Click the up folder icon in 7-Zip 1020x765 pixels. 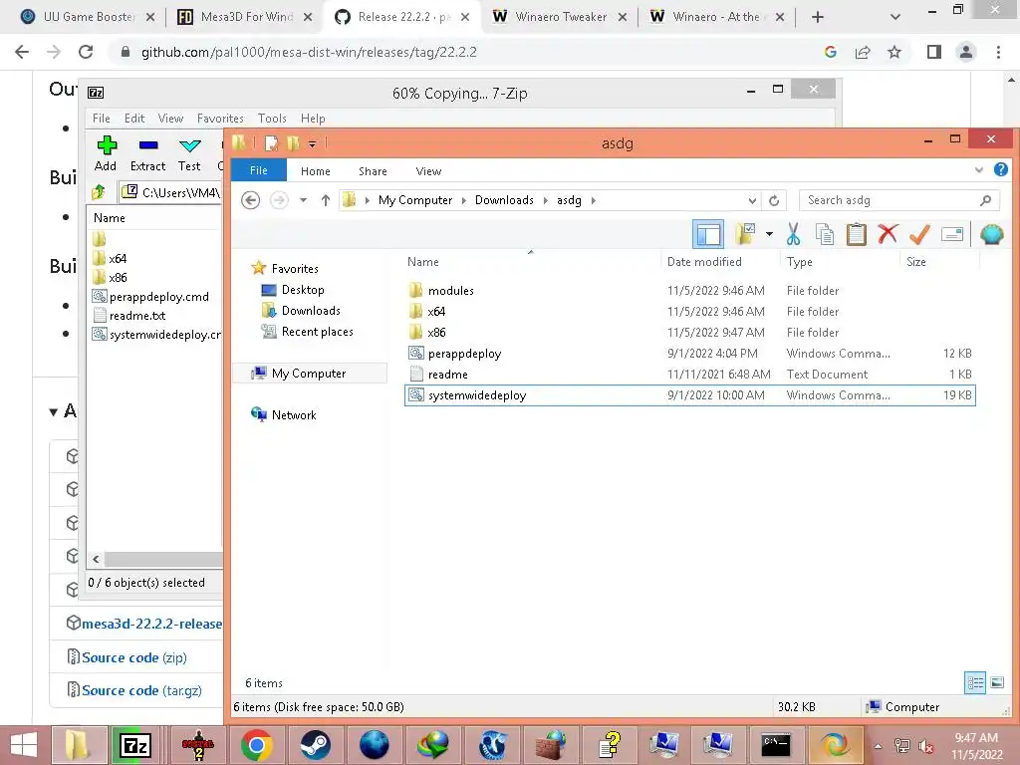pos(99,192)
